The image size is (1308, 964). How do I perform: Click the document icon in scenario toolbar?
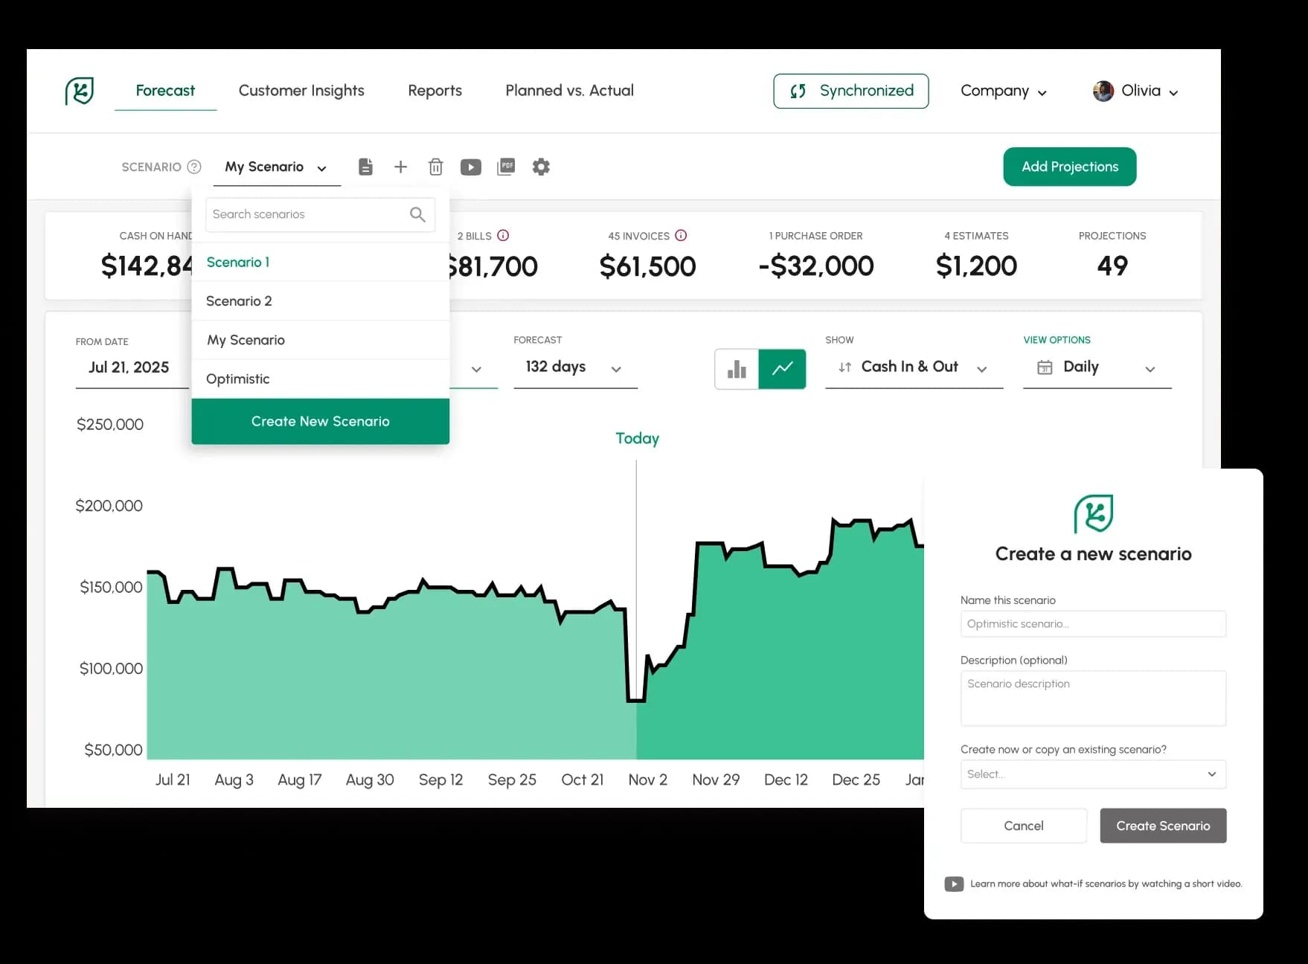tap(365, 167)
